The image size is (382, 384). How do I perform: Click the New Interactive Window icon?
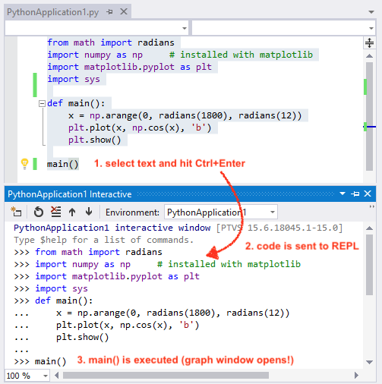point(16,212)
